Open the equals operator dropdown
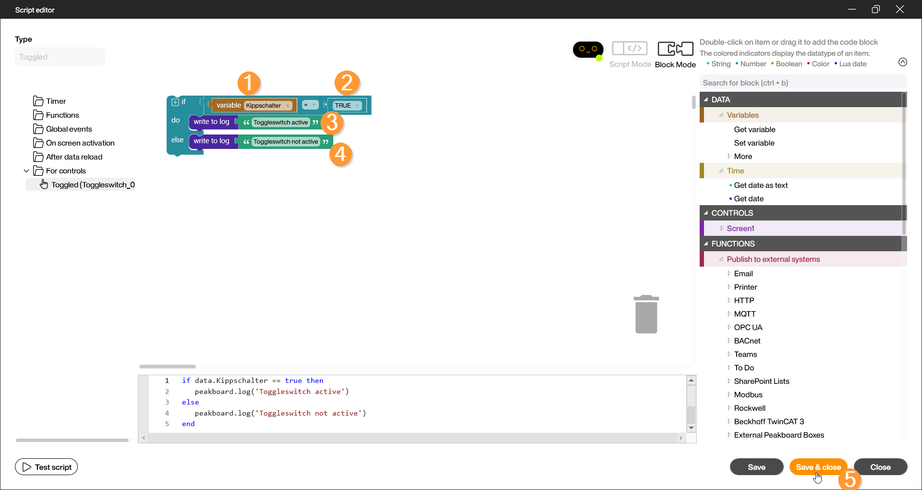 pos(310,105)
